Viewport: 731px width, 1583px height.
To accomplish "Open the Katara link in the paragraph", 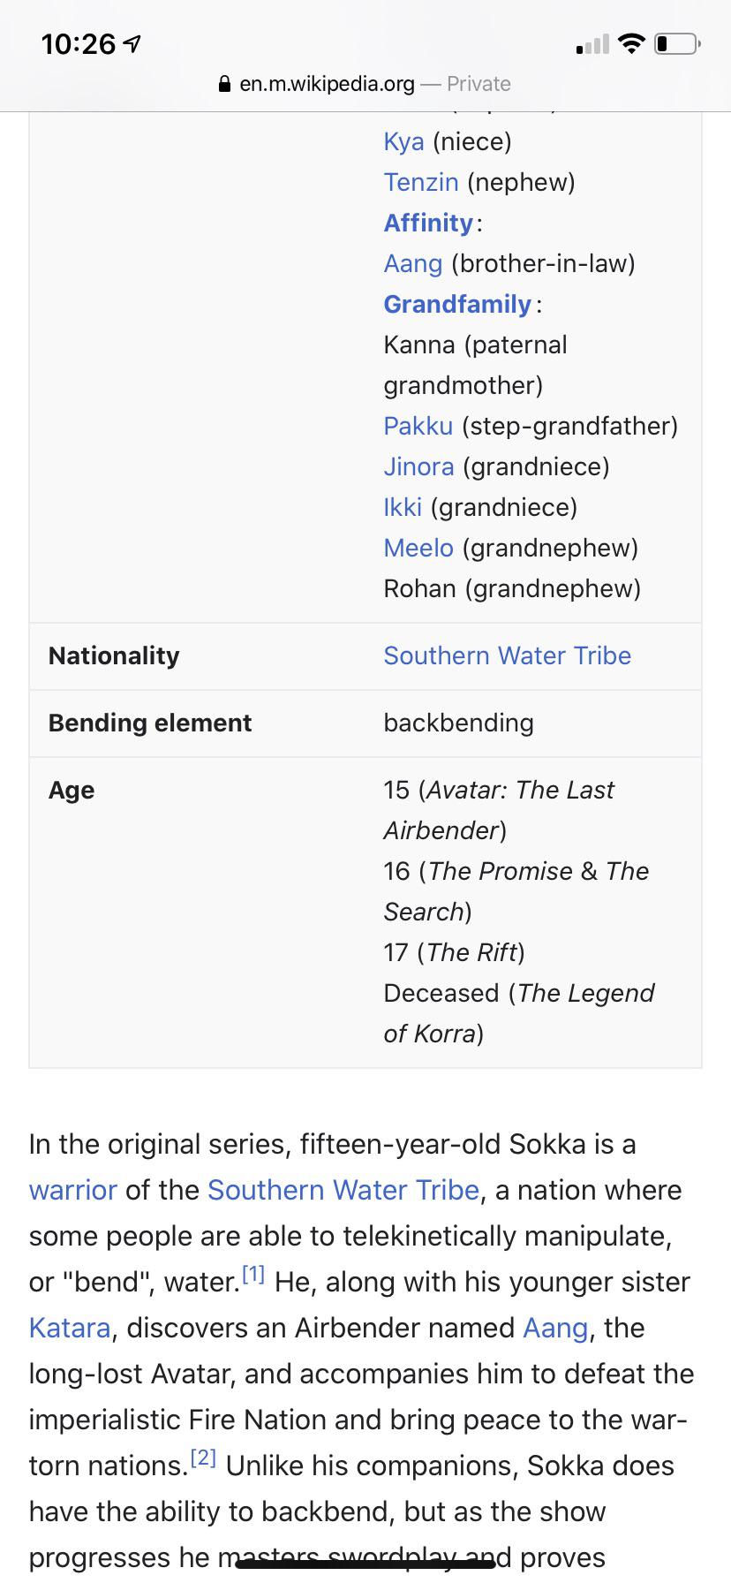I will coord(70,1328).
